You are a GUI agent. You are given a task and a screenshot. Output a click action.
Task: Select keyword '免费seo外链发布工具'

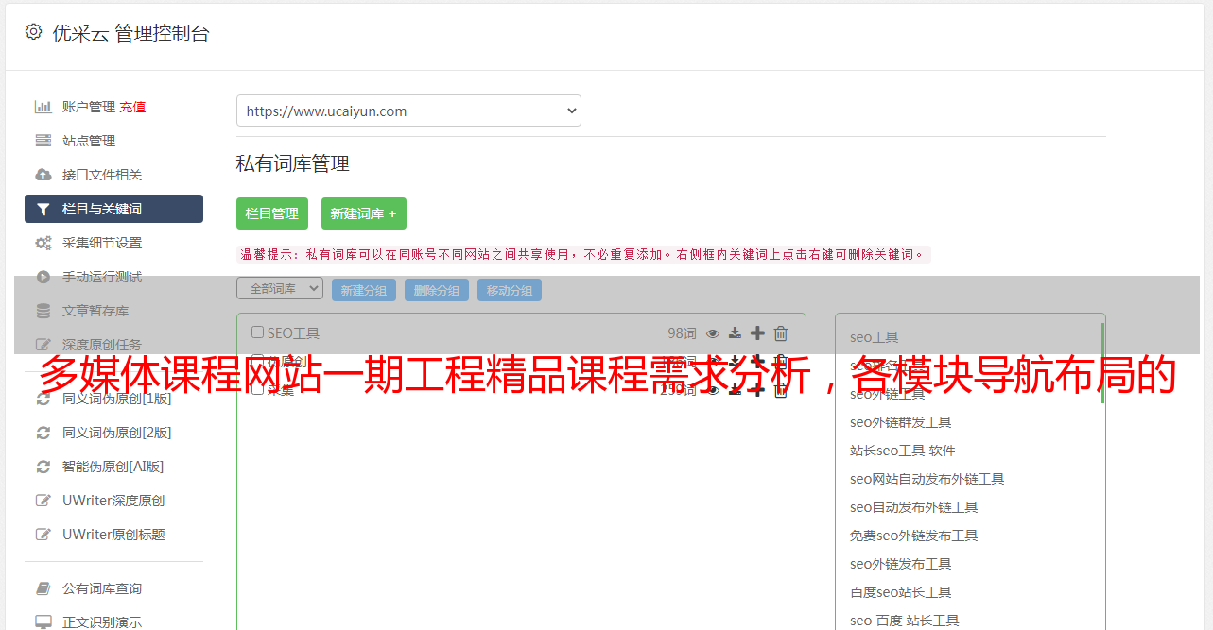pyautogui.click(x=913, y=536)
